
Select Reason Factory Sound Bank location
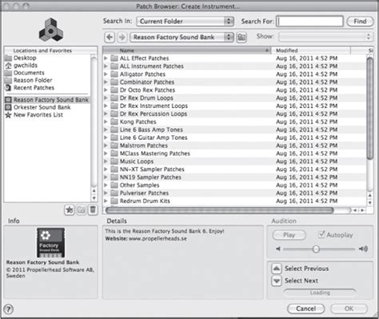(x=47, y=100)
